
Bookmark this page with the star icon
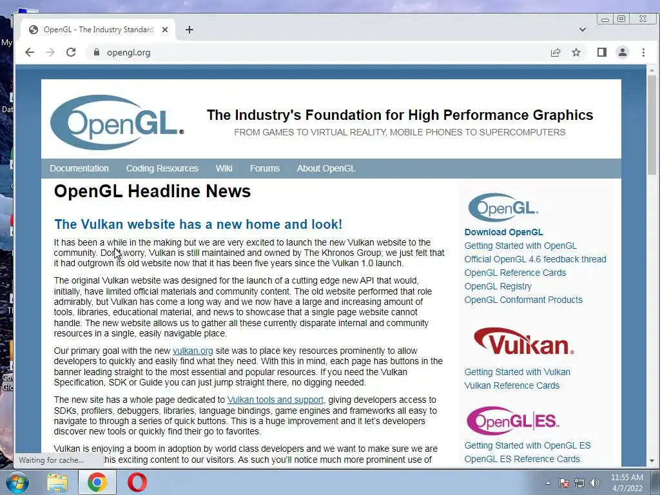tap(576, 53)
